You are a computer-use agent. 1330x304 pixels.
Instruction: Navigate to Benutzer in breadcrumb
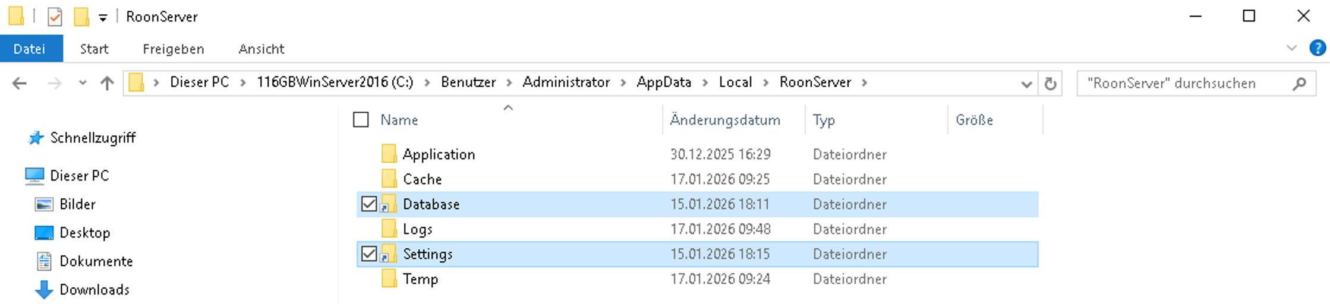(x=468, y=82)
